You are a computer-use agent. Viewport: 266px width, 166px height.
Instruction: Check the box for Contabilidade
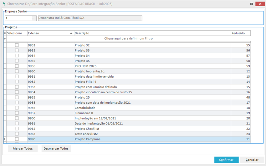coord(17,108)
